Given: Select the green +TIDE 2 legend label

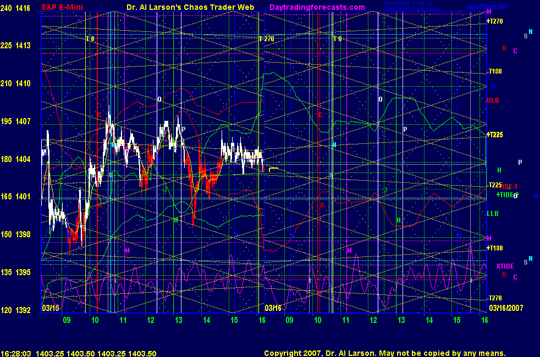Looking at the screenshot, I should (508, 195).
